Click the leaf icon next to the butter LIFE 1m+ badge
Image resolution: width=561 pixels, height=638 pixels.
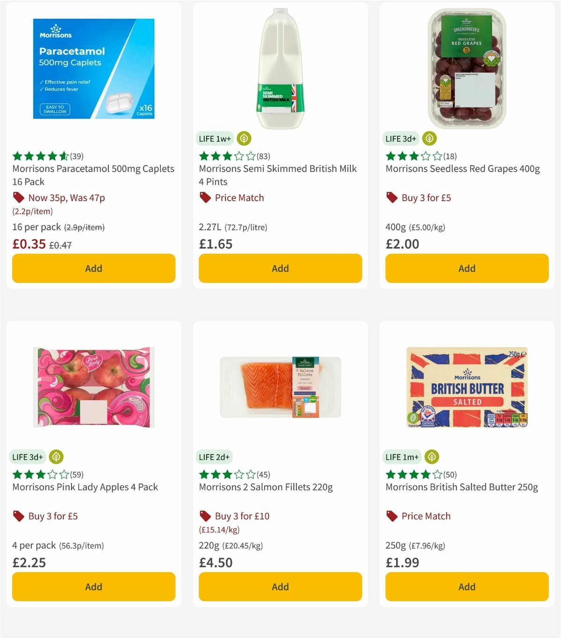(x=432, y=457)
